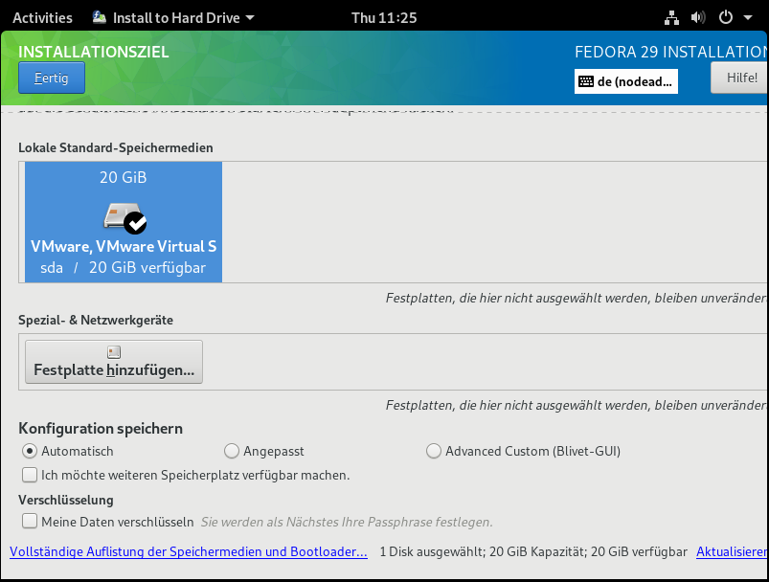Click the Fertig button

(52, 78)
